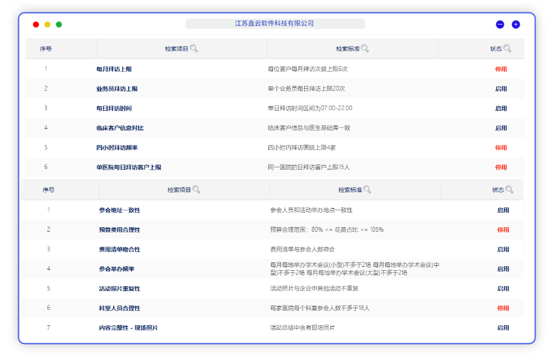
Task: Switch 启用 status of 参会举办频率 row
Action: (x=503, y=269)
